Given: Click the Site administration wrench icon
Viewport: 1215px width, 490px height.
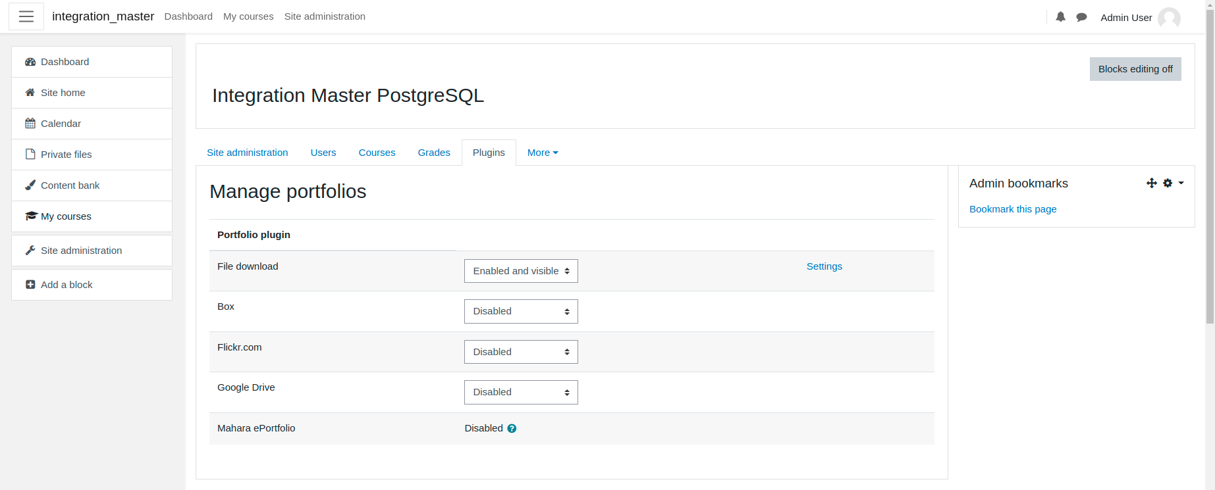Looking at the screenshot, I should pyautogui.click(x=30, y=251).
